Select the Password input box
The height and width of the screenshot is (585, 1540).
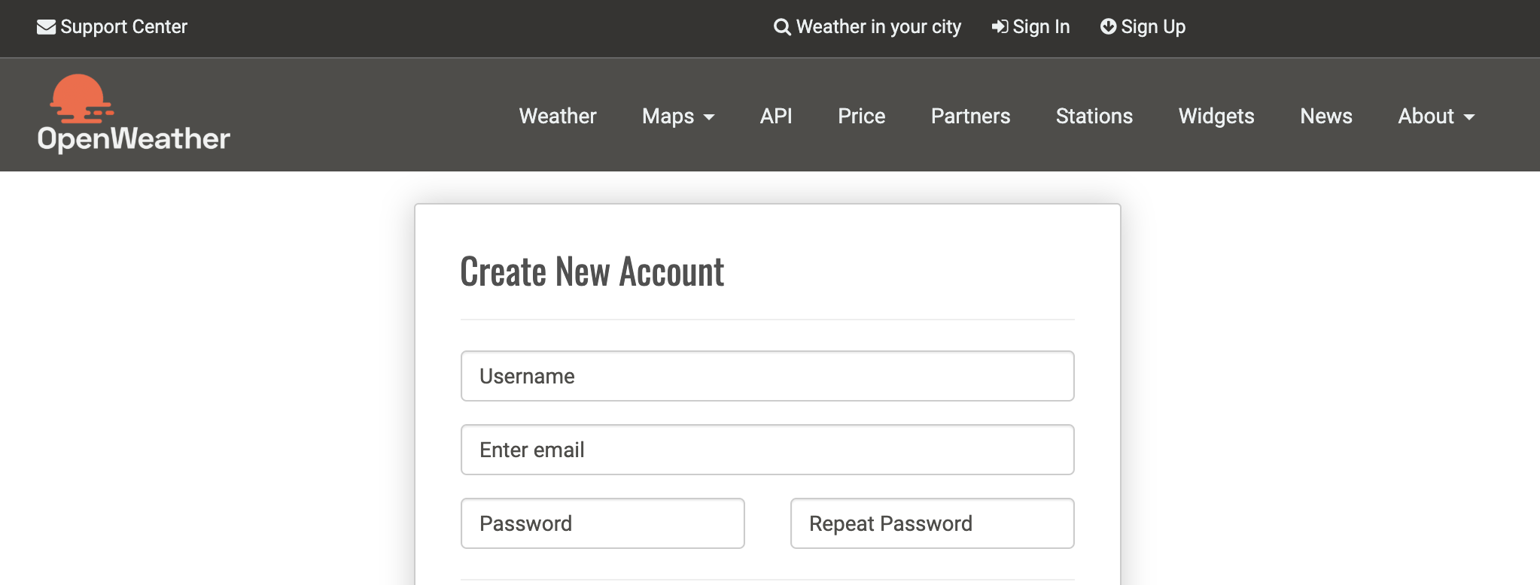pyautogui.click(x=602, y=523)
